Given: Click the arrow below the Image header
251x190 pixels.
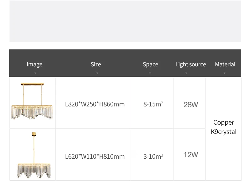Looking at the screenshot, I should click(x=35, y=73).
